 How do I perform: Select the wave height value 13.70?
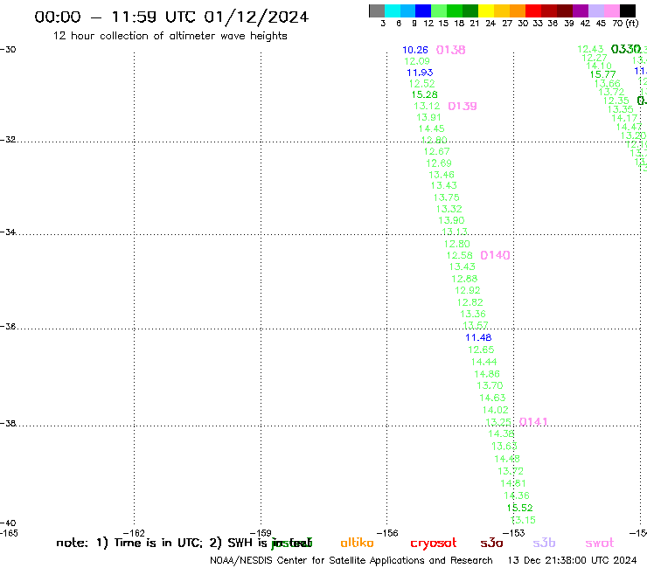tap(490, 385)
